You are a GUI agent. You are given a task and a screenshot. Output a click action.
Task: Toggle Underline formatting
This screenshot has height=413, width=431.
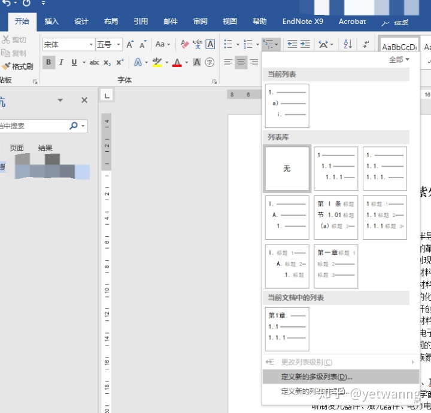(74, 62)
